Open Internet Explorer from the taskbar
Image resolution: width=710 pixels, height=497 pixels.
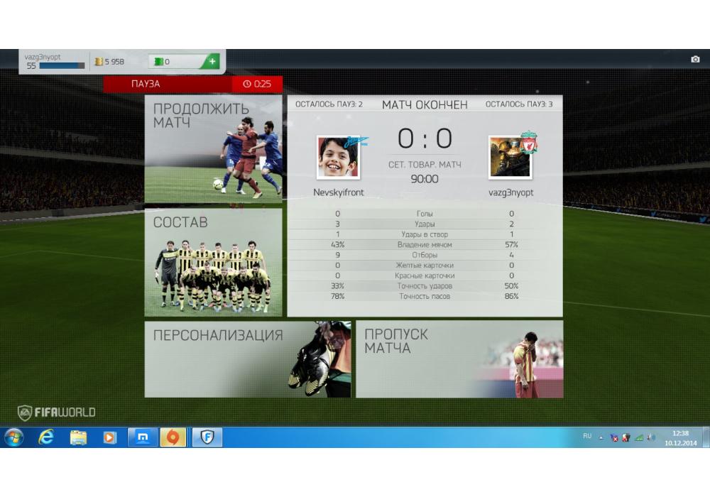(x=47, y=437)
